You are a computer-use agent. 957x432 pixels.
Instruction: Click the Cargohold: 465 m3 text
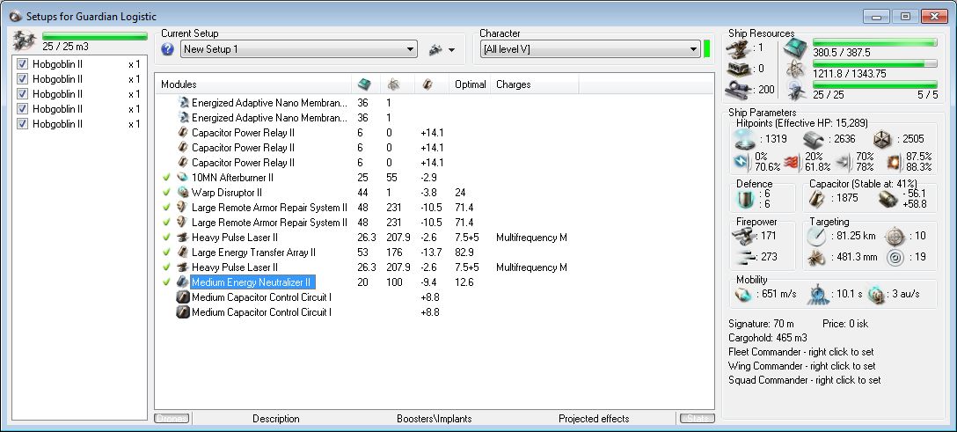[x=768, y=338]
